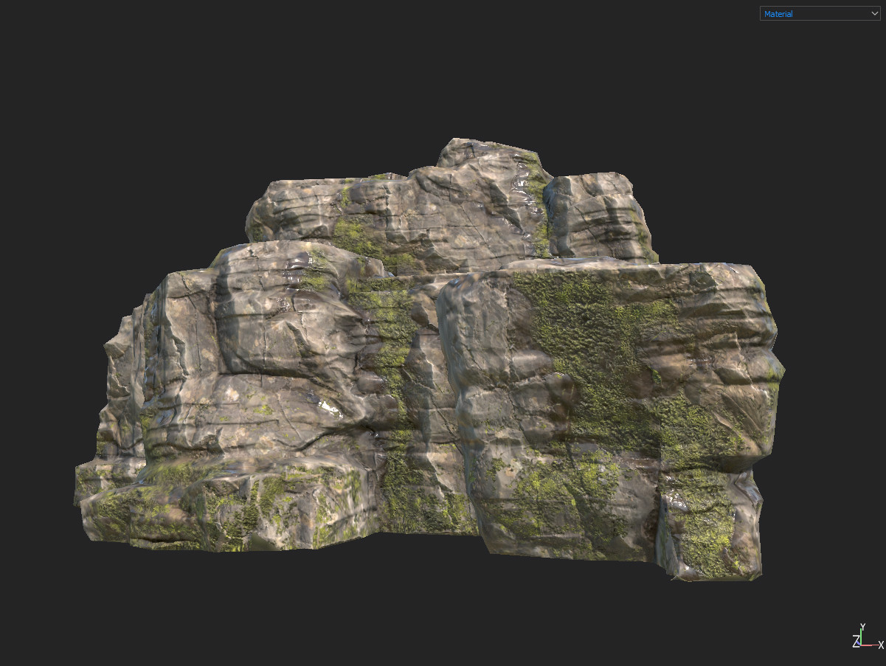The height and width of the screenshot is (666, 886).
Task: Click the chevron on the Material combo box
Action: point(874,13)
